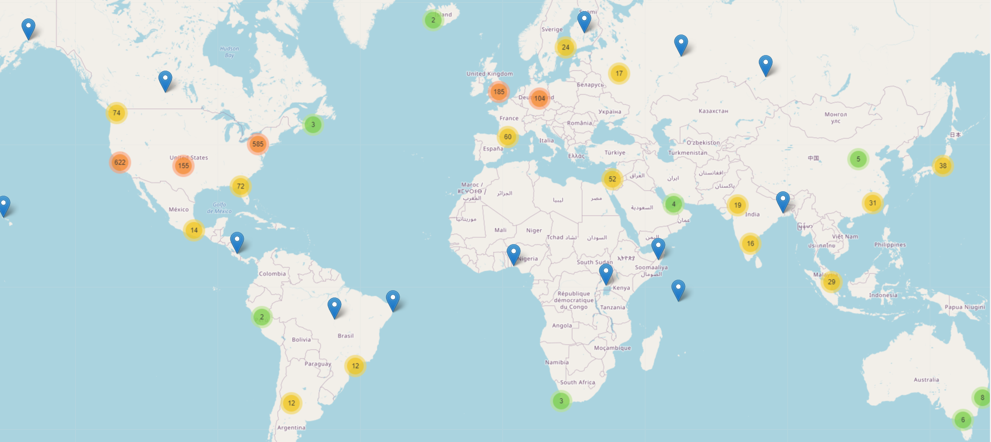
Task: Click the blue pin in Alaska
Action: click(28, 28)
